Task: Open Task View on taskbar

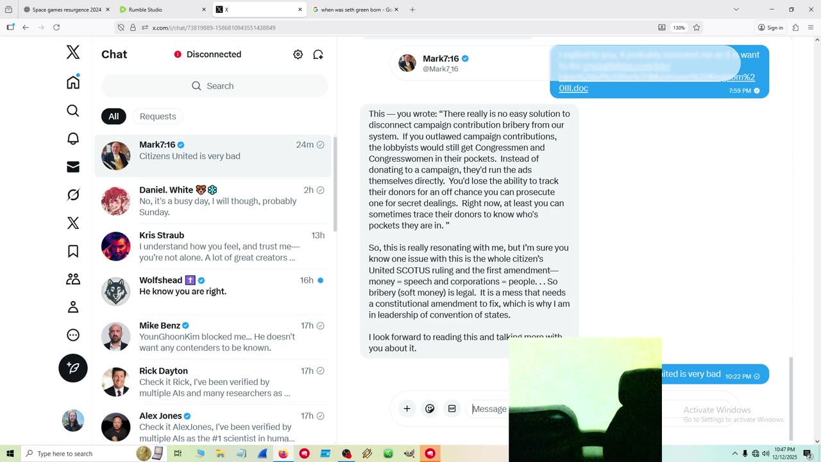Action: (x=178, y=454)
